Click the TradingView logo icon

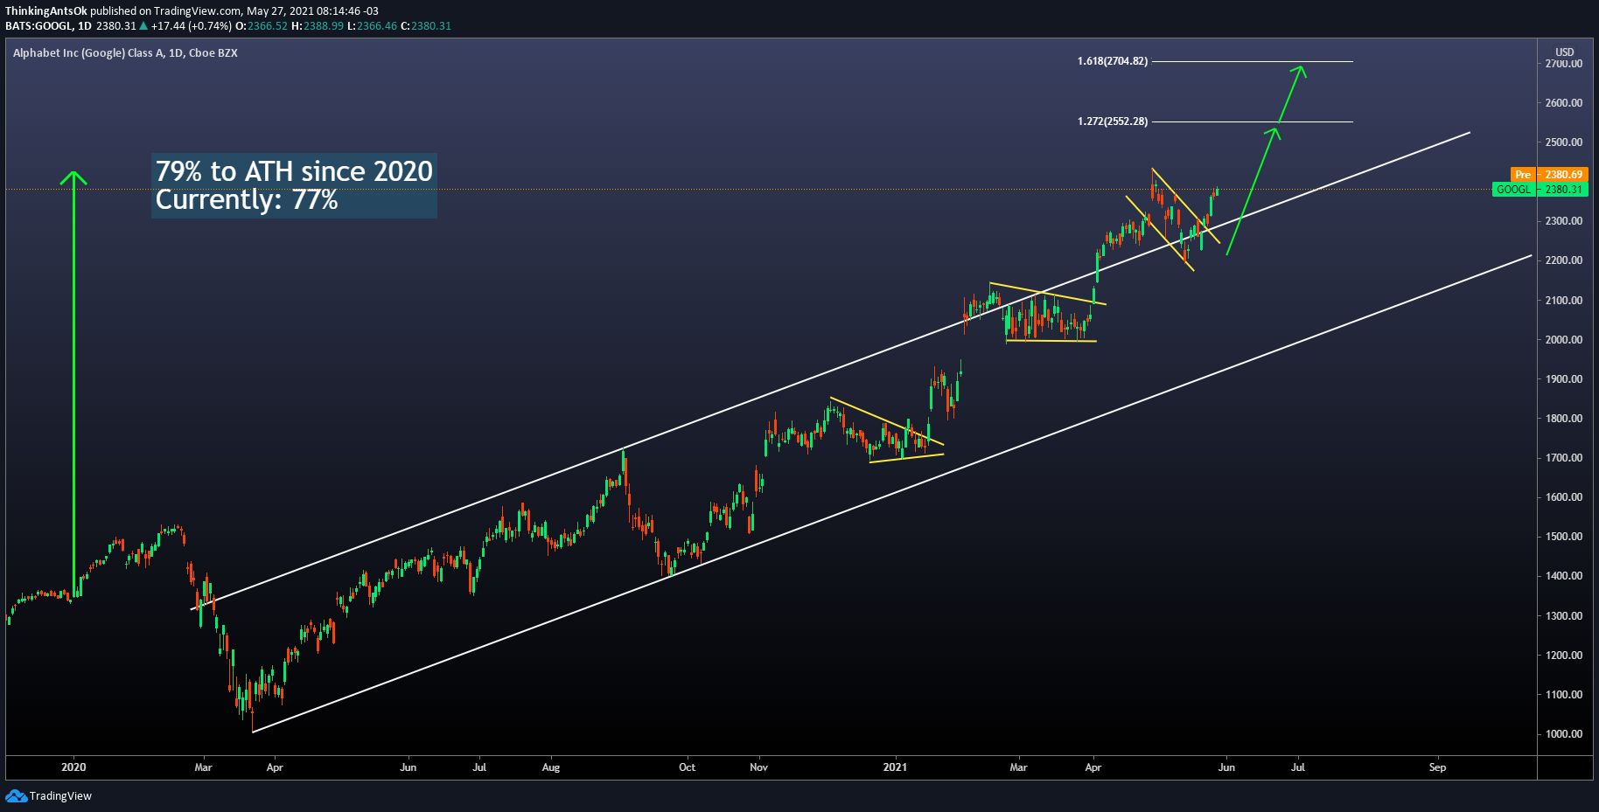click(16, 795)
